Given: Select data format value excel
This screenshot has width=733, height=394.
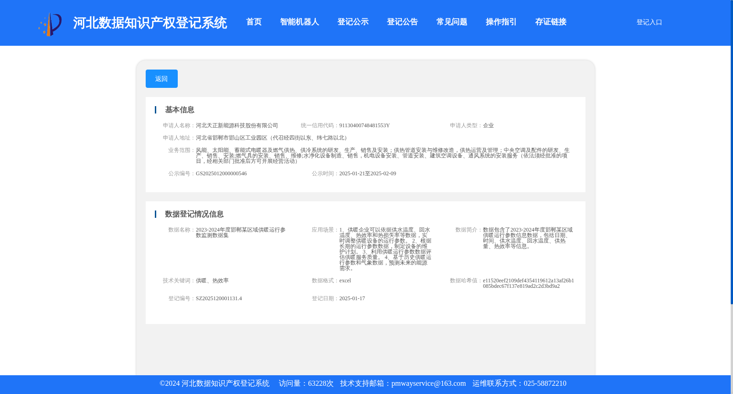Looking at the screenshot, I should tap(345, 281).
